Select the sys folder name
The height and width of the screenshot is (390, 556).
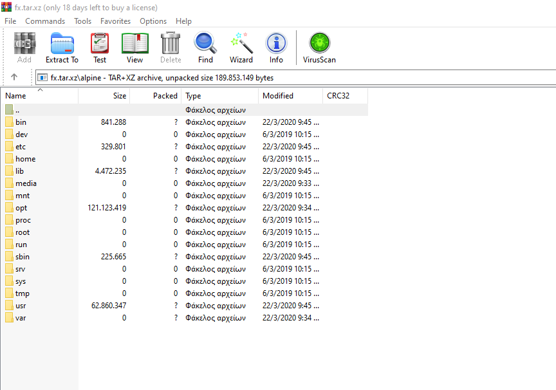click(21, 281)
